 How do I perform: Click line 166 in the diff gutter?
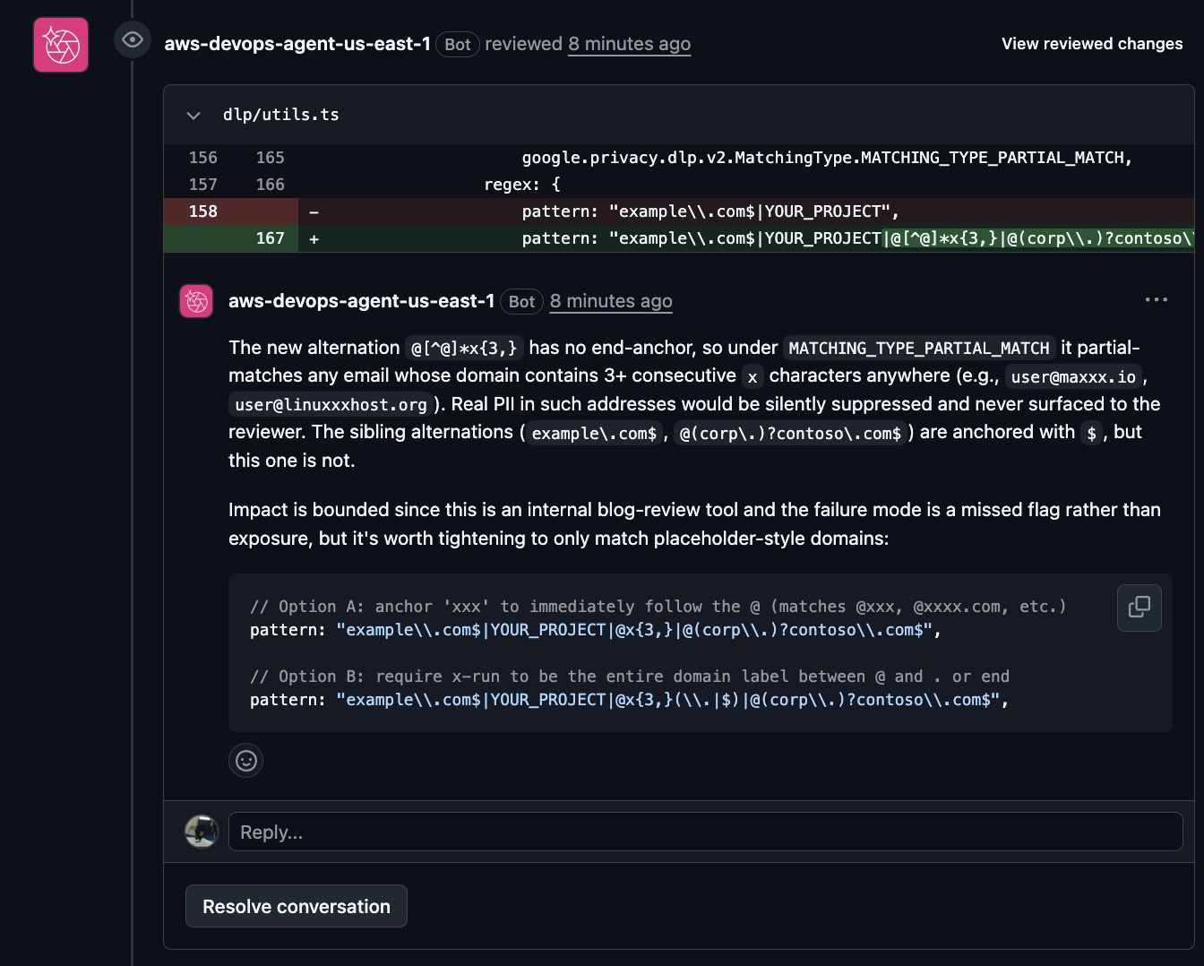click(270, 185)
